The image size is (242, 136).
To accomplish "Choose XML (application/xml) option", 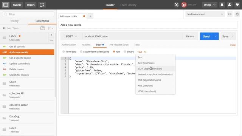I will [x=155, y=80].
